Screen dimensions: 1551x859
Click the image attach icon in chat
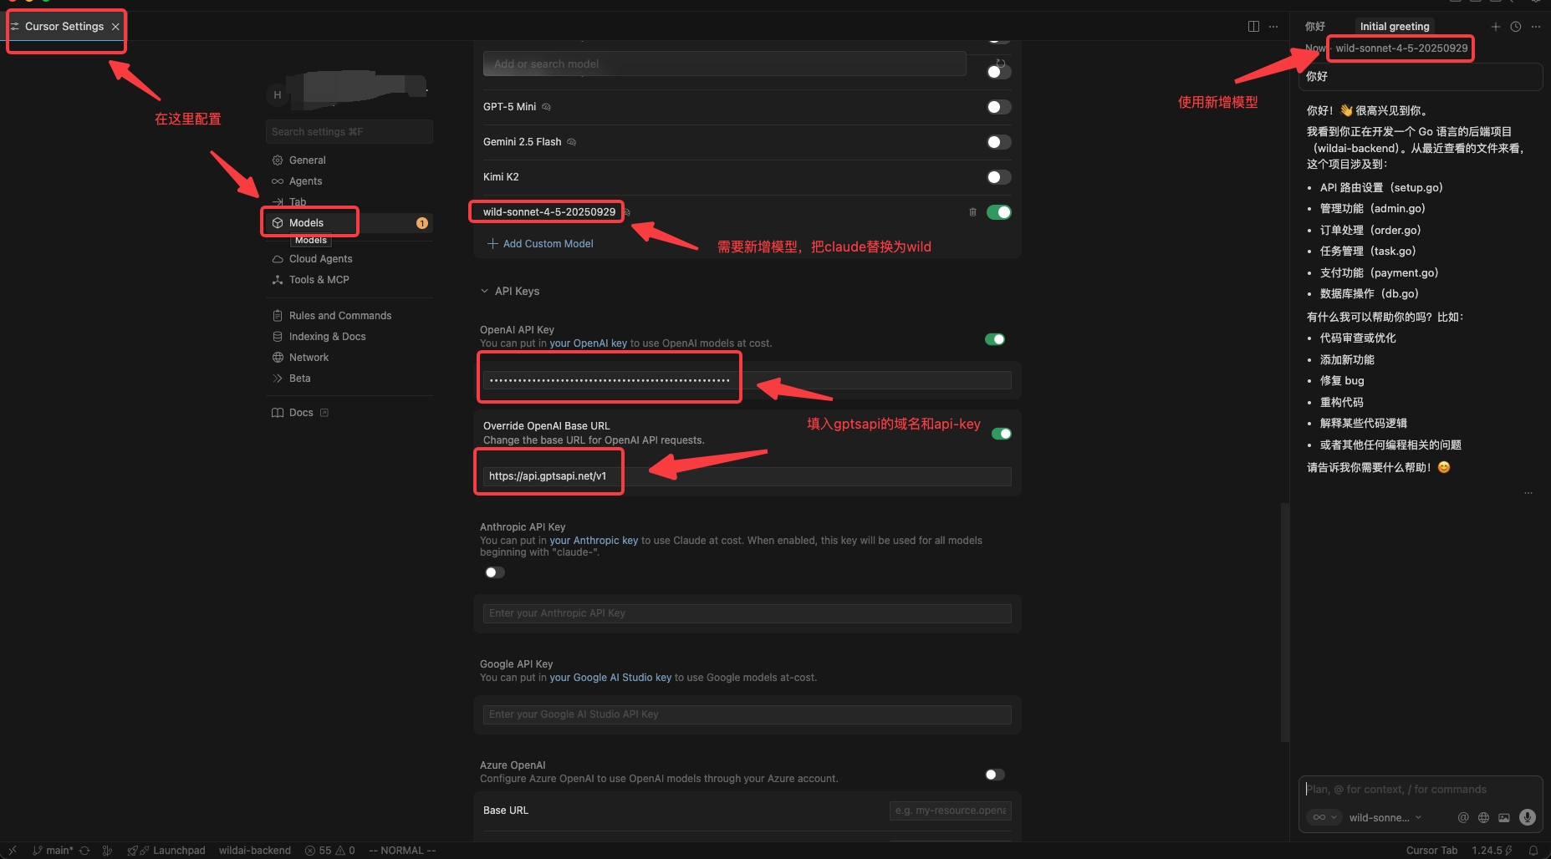tap(1504, 817)
